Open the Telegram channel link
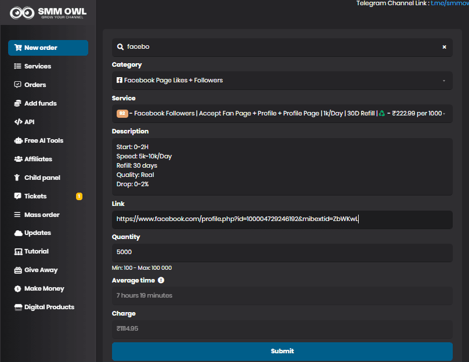Screen dimensions: 469x362 click(449, 3)
